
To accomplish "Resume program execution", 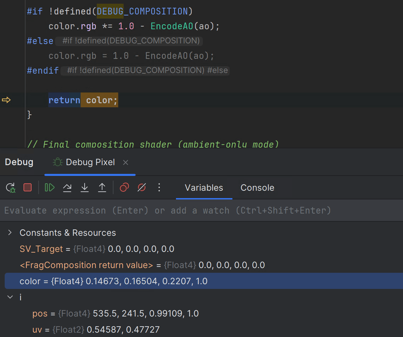I will (50, 188).
